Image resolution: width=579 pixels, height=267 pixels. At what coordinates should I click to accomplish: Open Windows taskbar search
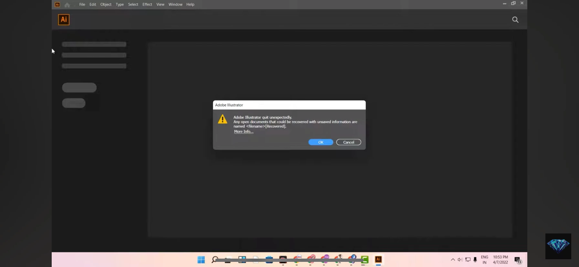(215, 260)
